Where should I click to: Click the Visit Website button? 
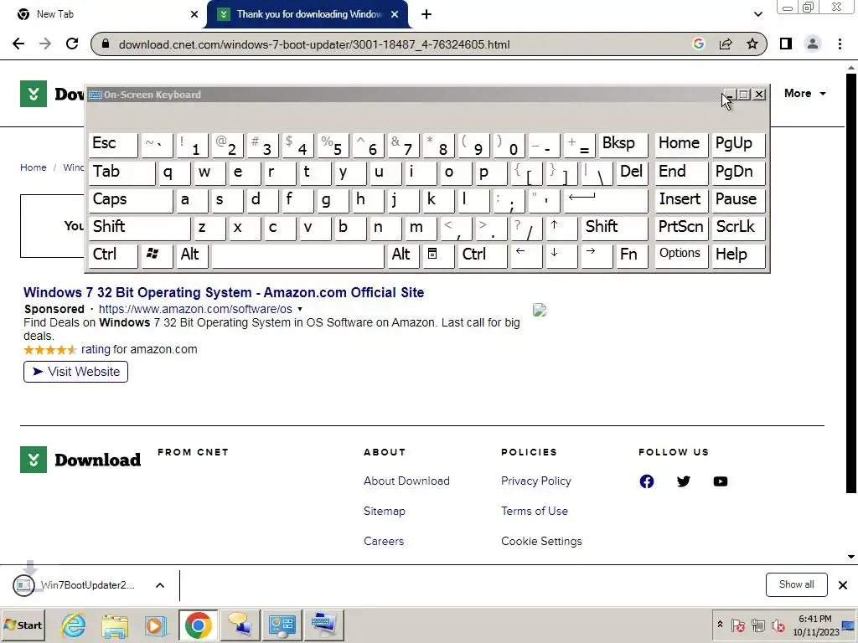(x=75, y=372)
